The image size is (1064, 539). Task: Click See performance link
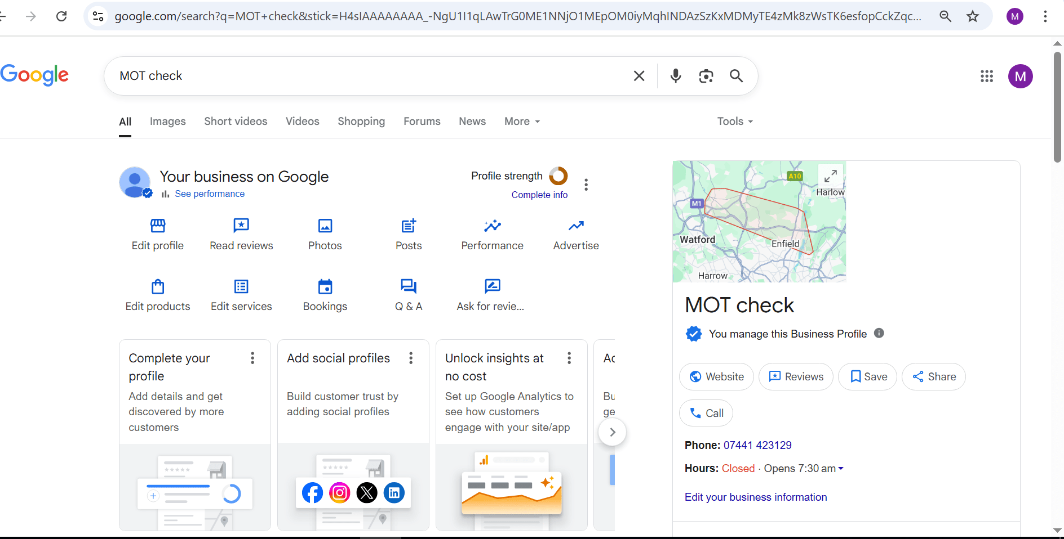tap(210, 194)
